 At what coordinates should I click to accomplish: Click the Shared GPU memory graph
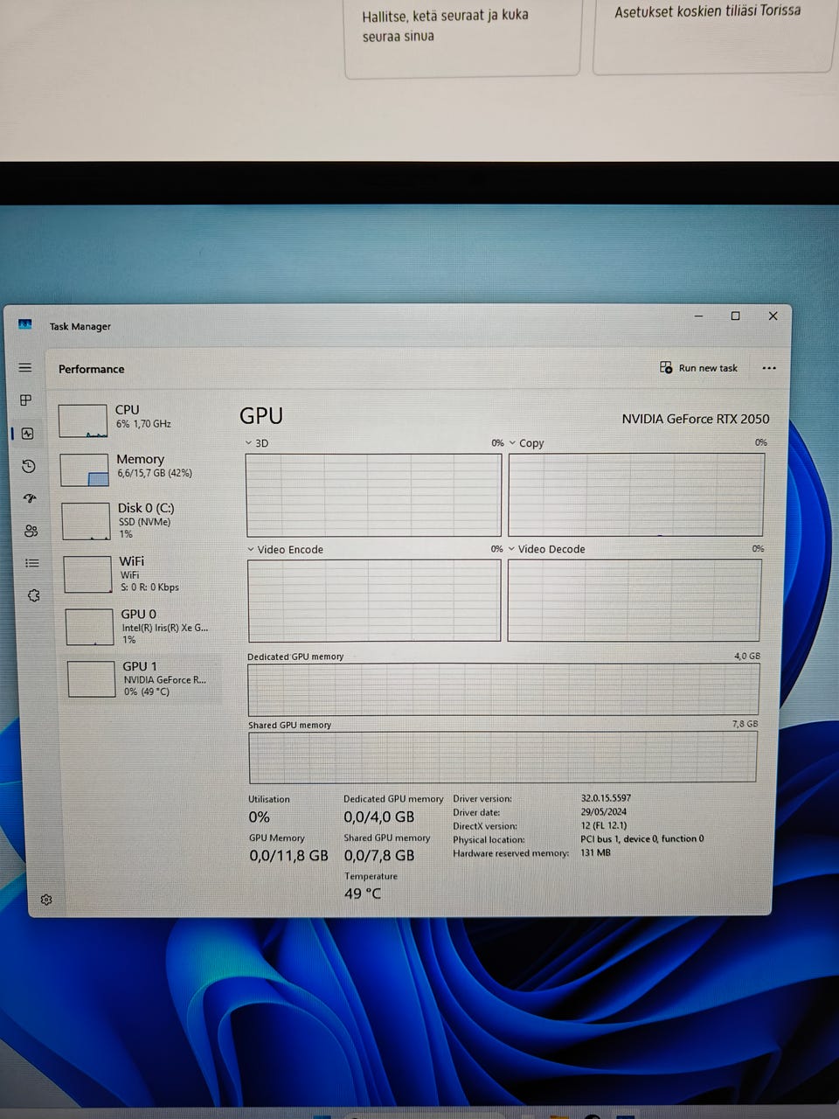[503, 757]
